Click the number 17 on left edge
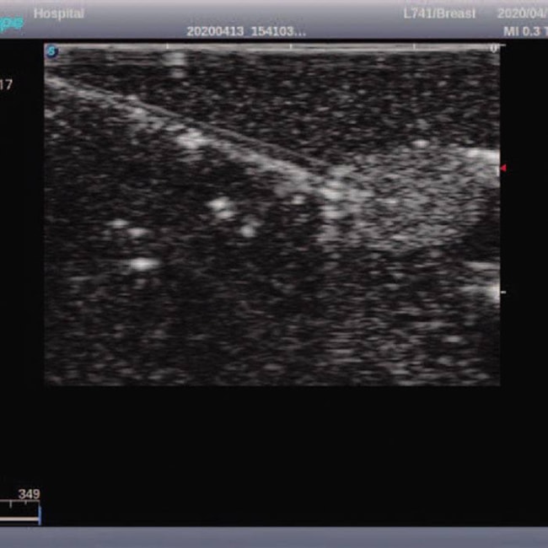 7,84
